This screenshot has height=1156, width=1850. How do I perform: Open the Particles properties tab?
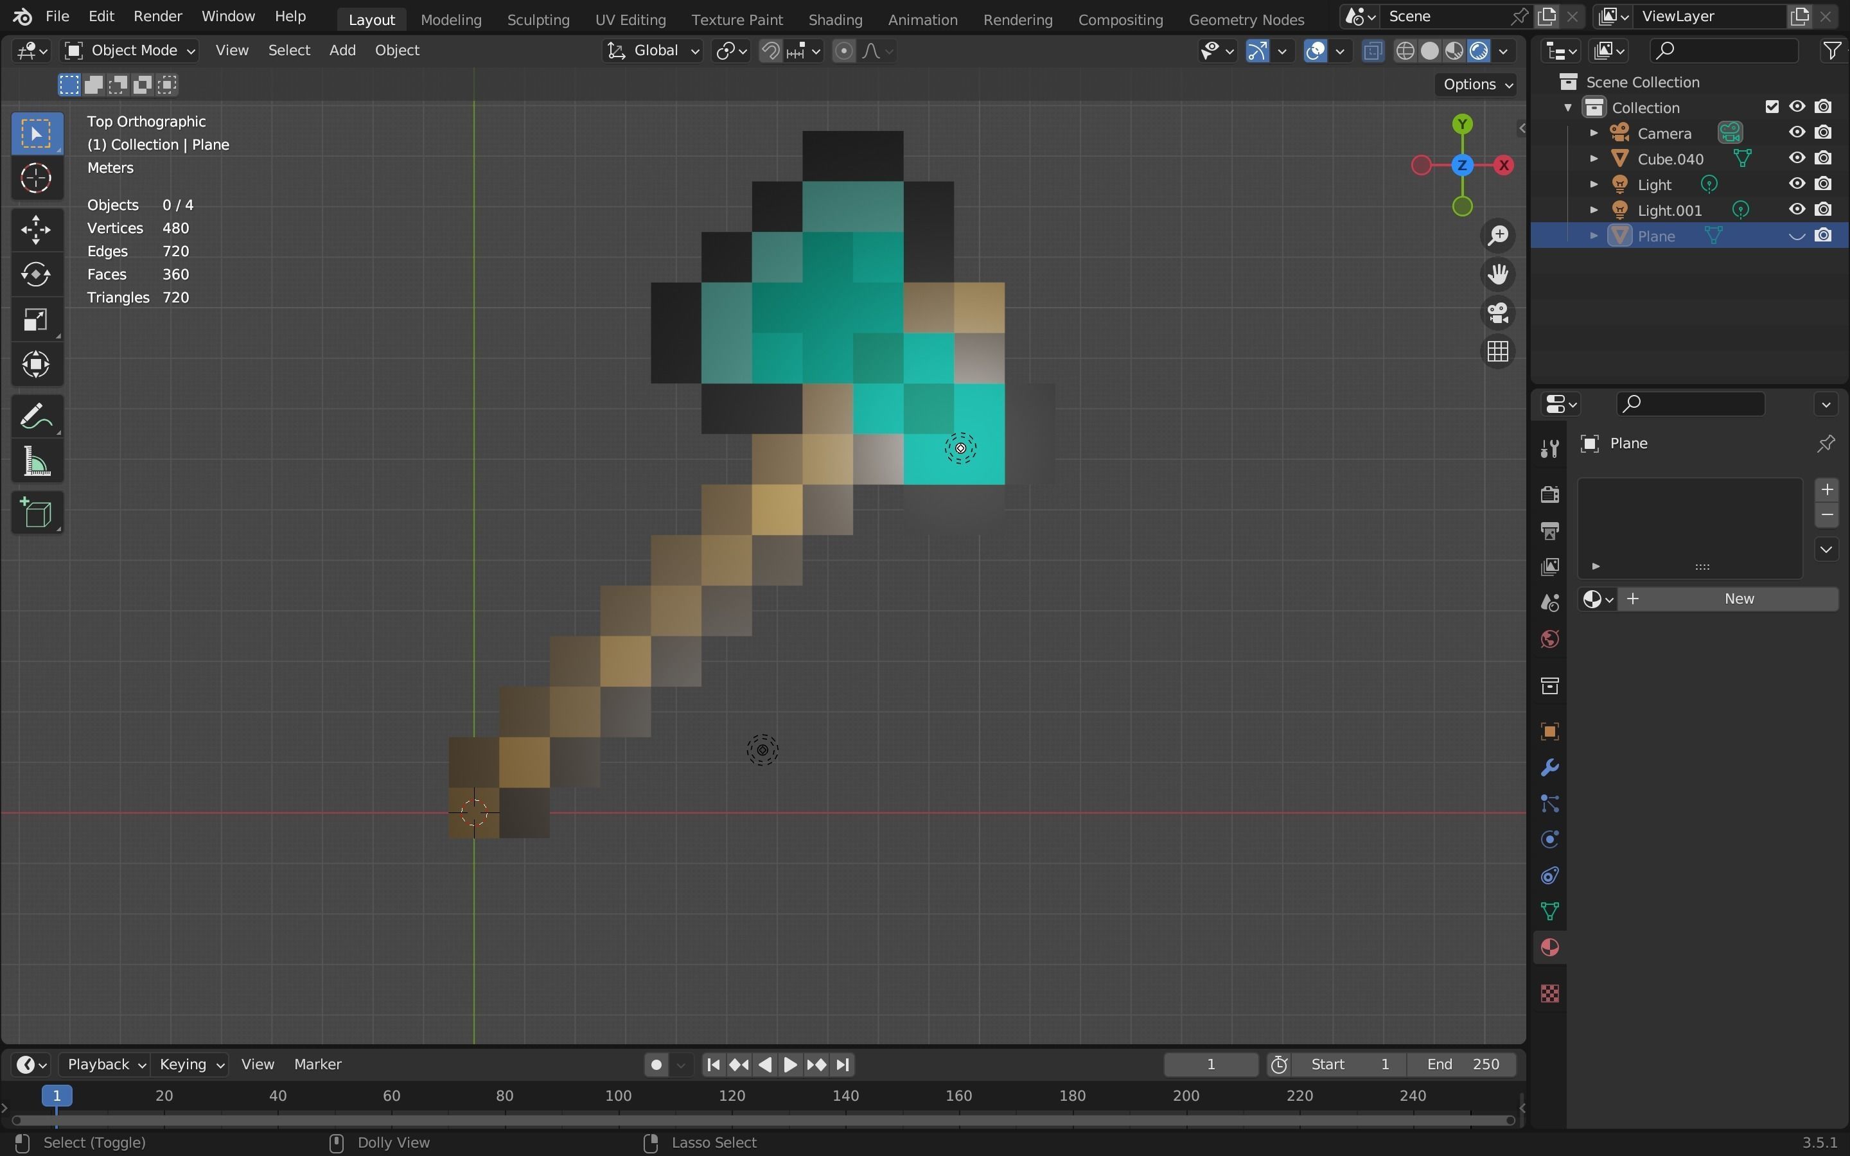(1549, 803)
